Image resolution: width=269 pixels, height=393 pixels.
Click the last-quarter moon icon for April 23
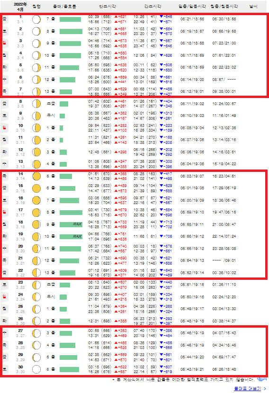click(x=36, y=285)
